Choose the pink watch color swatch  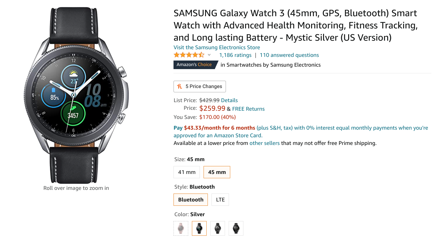[x=181, y=228]
